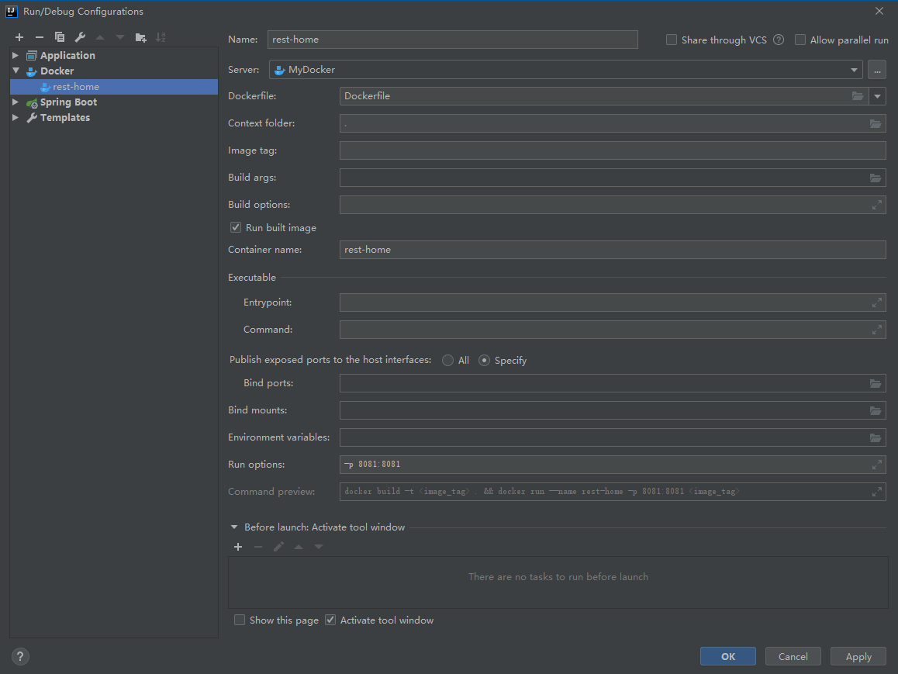Click the help icon next to Share through VCS
898x674 pixels.
(x=779, y=40)
